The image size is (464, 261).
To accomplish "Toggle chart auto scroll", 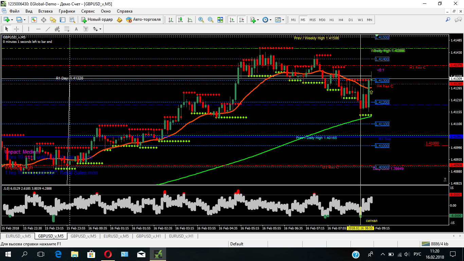I will 232,20.
